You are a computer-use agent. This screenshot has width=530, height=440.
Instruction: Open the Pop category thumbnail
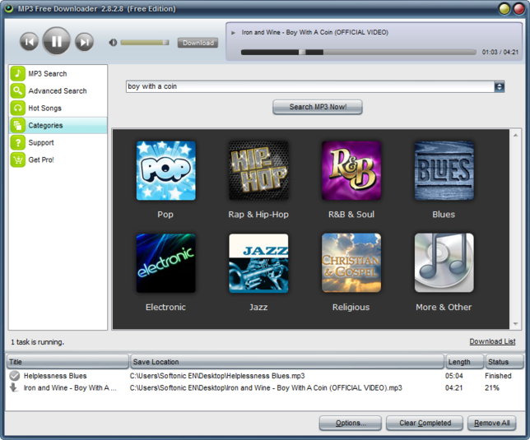coord(165,170)
